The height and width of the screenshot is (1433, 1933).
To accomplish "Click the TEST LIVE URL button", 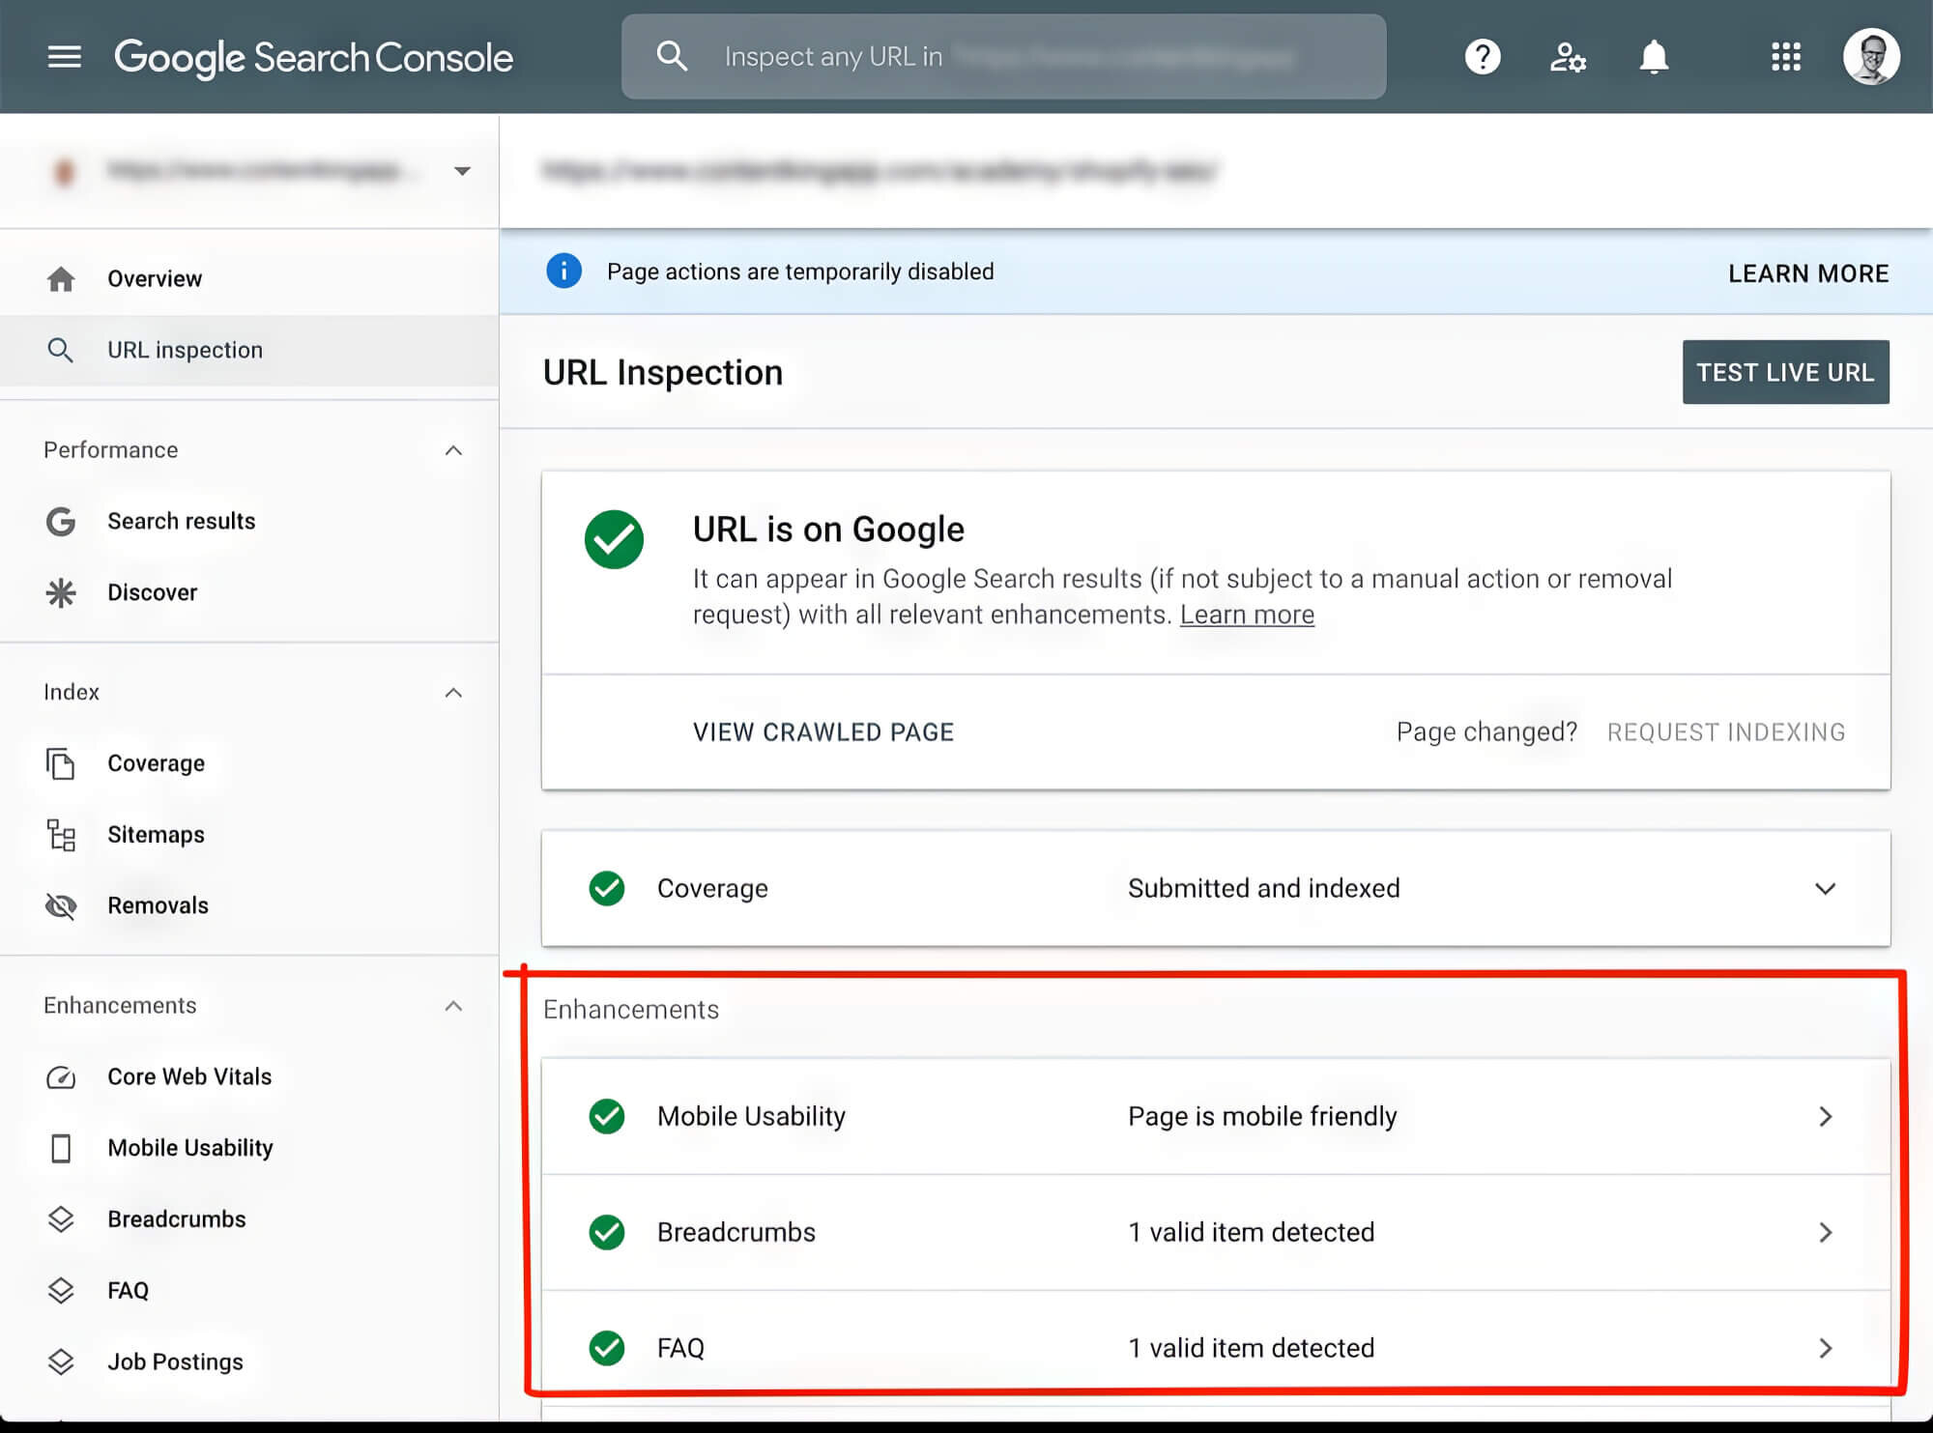I will (1785, 371).
